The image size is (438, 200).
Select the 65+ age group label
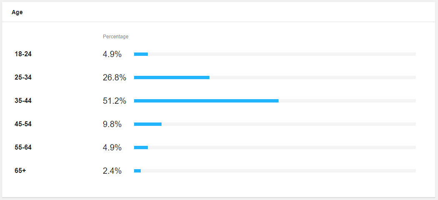[20, 171]
